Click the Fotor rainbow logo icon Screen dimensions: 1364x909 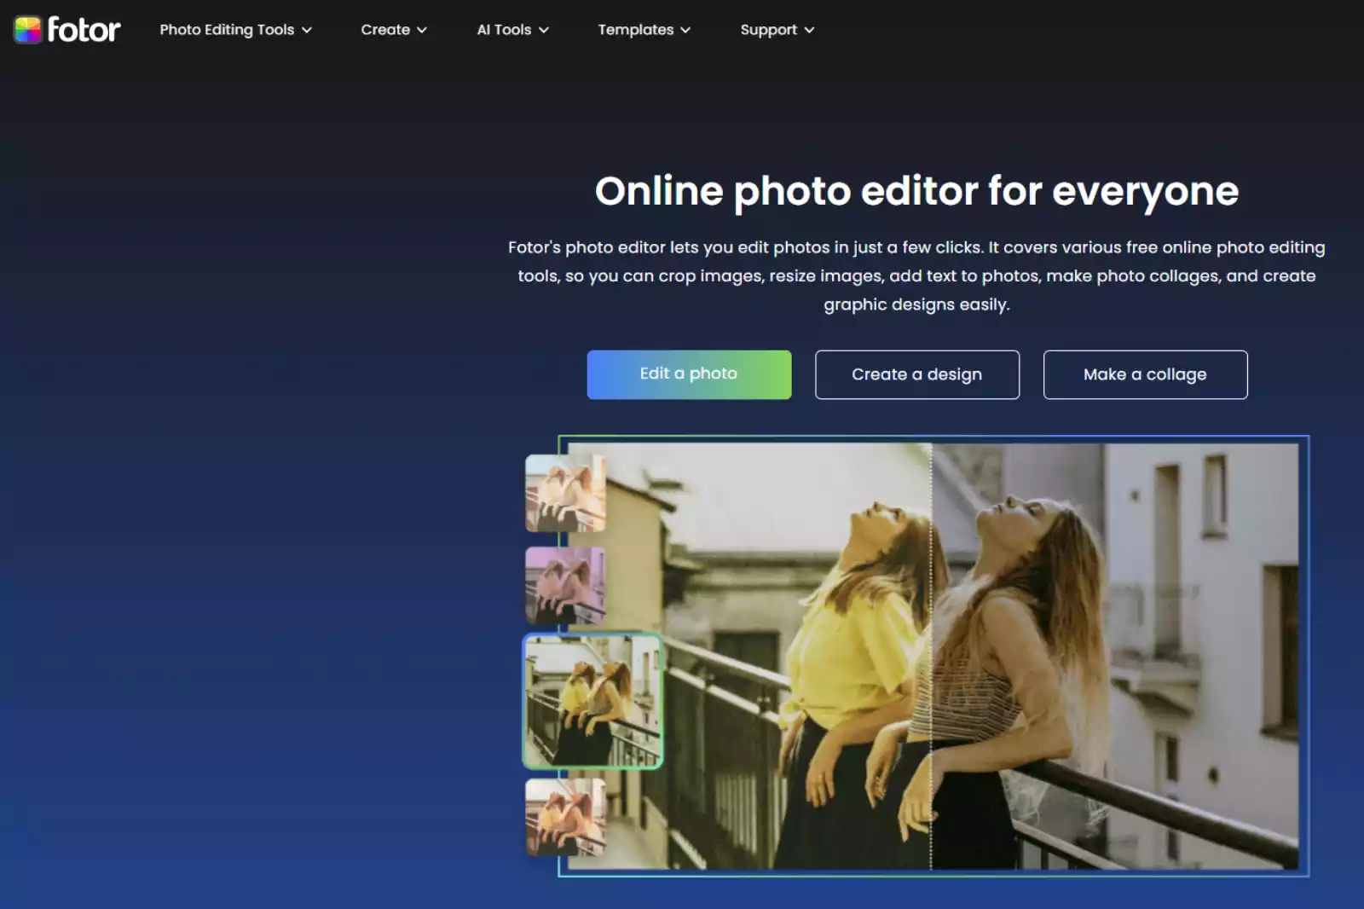(26, 29)
